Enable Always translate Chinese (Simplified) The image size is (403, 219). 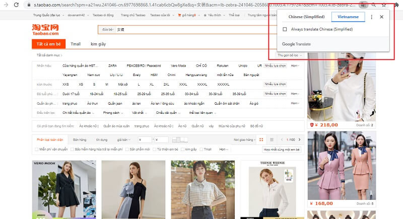click(285, 29)
